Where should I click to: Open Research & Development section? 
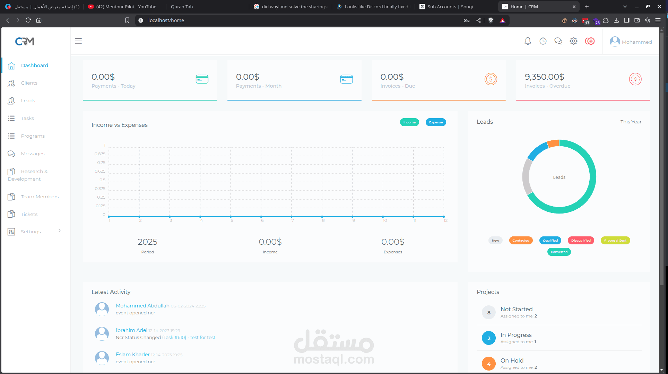pyautogui.click(x=28, y=175)
